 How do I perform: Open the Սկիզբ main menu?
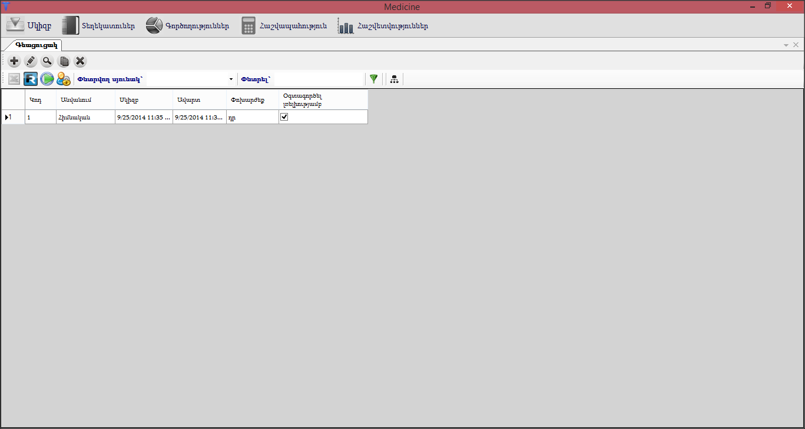coord(28,26)
